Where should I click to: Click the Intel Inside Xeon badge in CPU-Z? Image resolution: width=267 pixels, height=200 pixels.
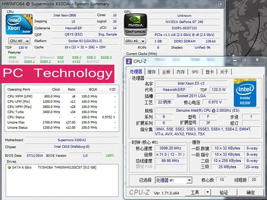coord(245,93)
